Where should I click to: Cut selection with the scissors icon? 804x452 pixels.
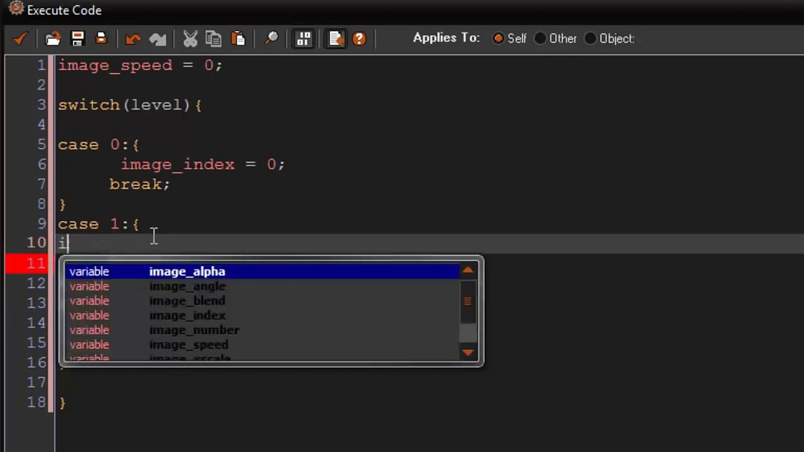190,39
